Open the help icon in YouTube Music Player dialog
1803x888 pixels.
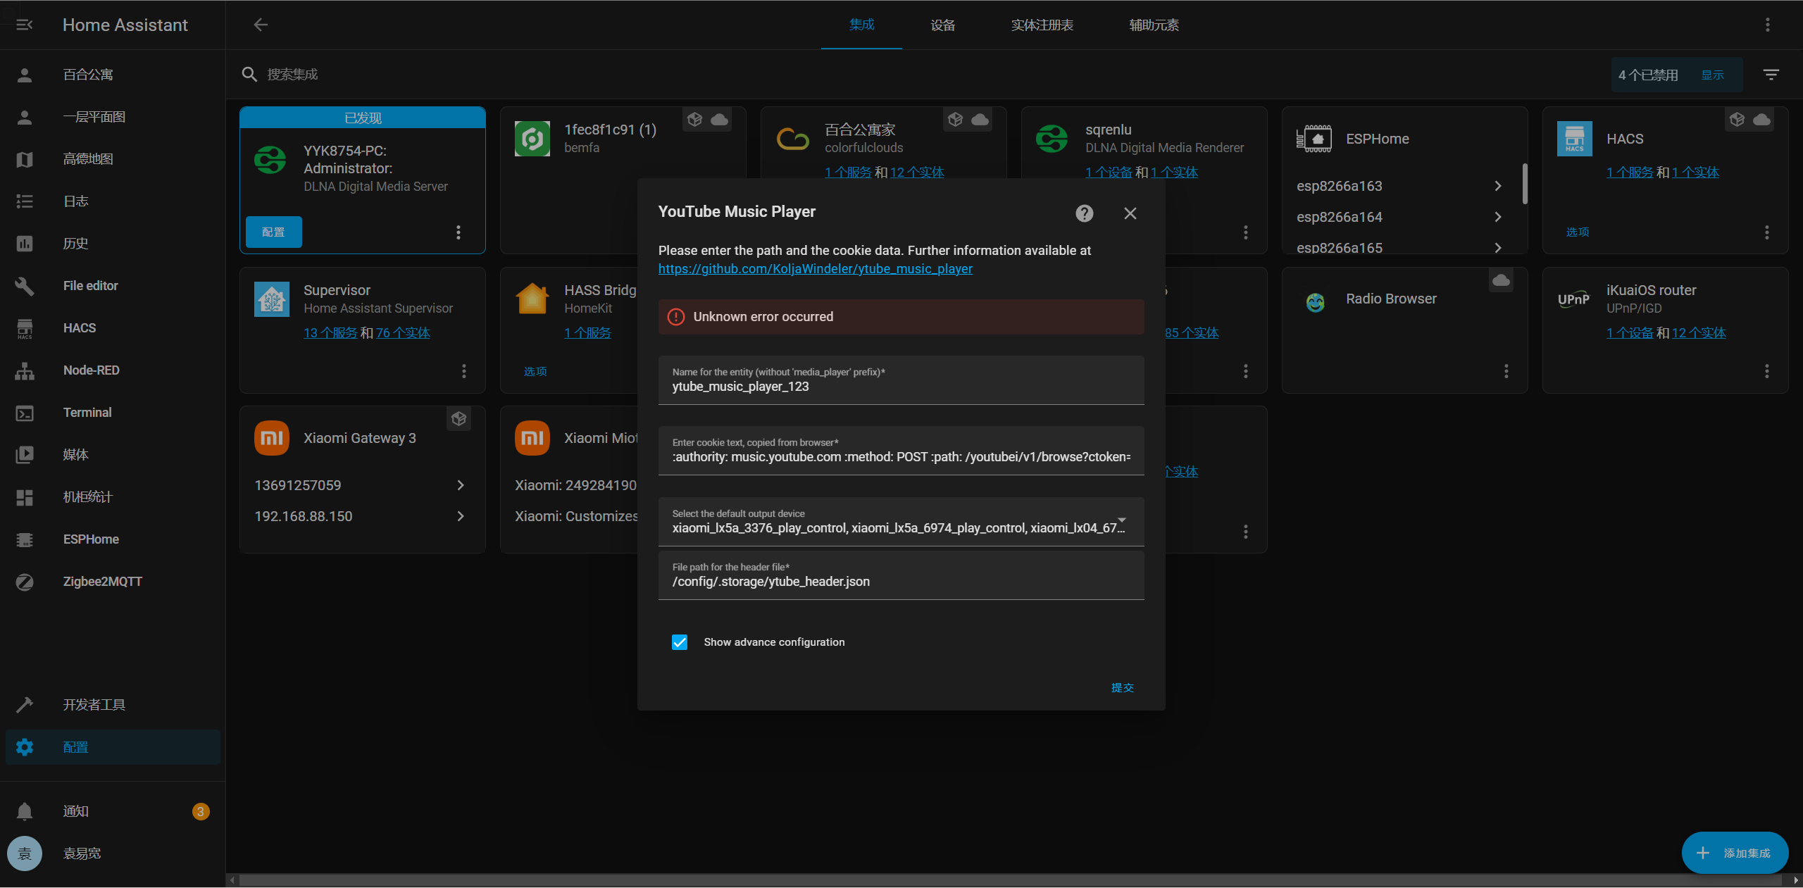tap(1084, 213)
